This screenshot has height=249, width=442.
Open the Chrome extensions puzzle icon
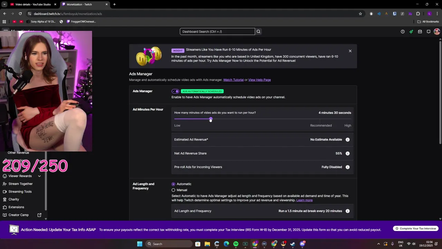click(x=418, y=14)
